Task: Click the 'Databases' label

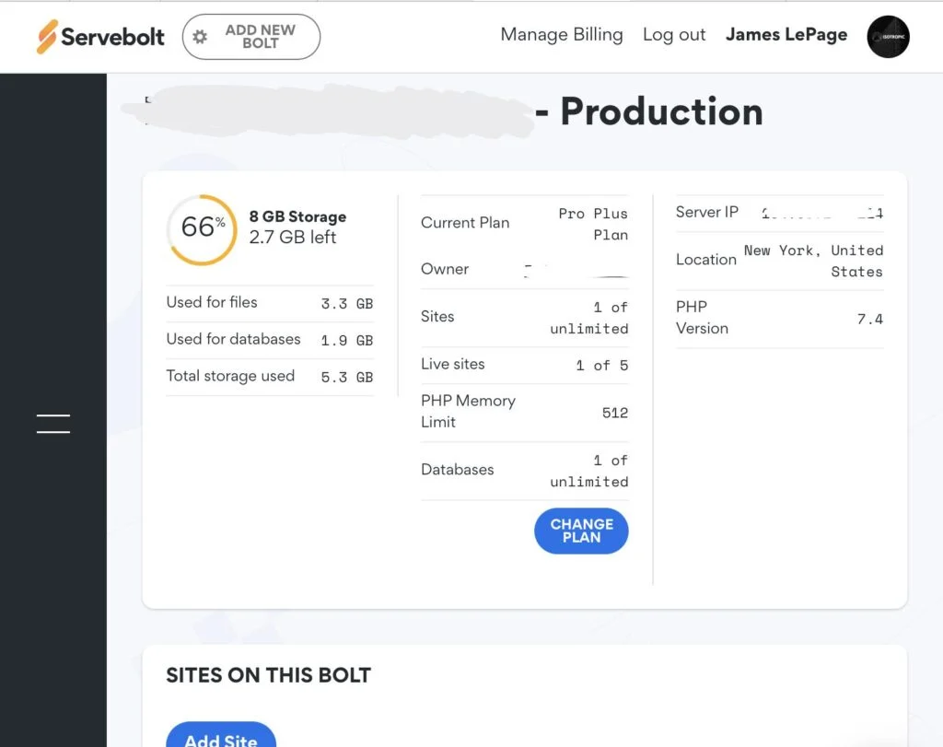Action: point(457,469)
